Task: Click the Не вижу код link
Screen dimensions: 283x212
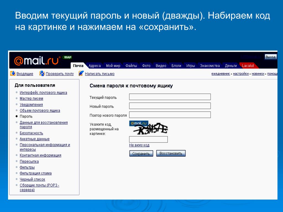Action: (x=139, y=145)
